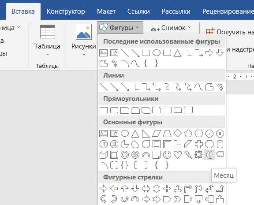Expand the Снимок screenshot dropdown
The image size is (254, 205).
click(171, 28)
